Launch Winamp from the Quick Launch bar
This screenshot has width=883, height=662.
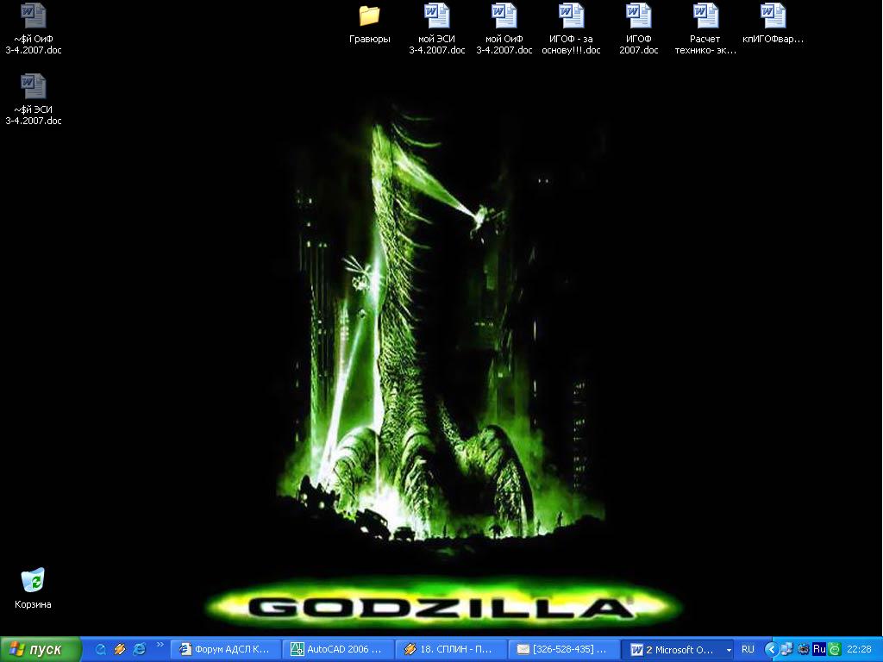pos(120,649)
